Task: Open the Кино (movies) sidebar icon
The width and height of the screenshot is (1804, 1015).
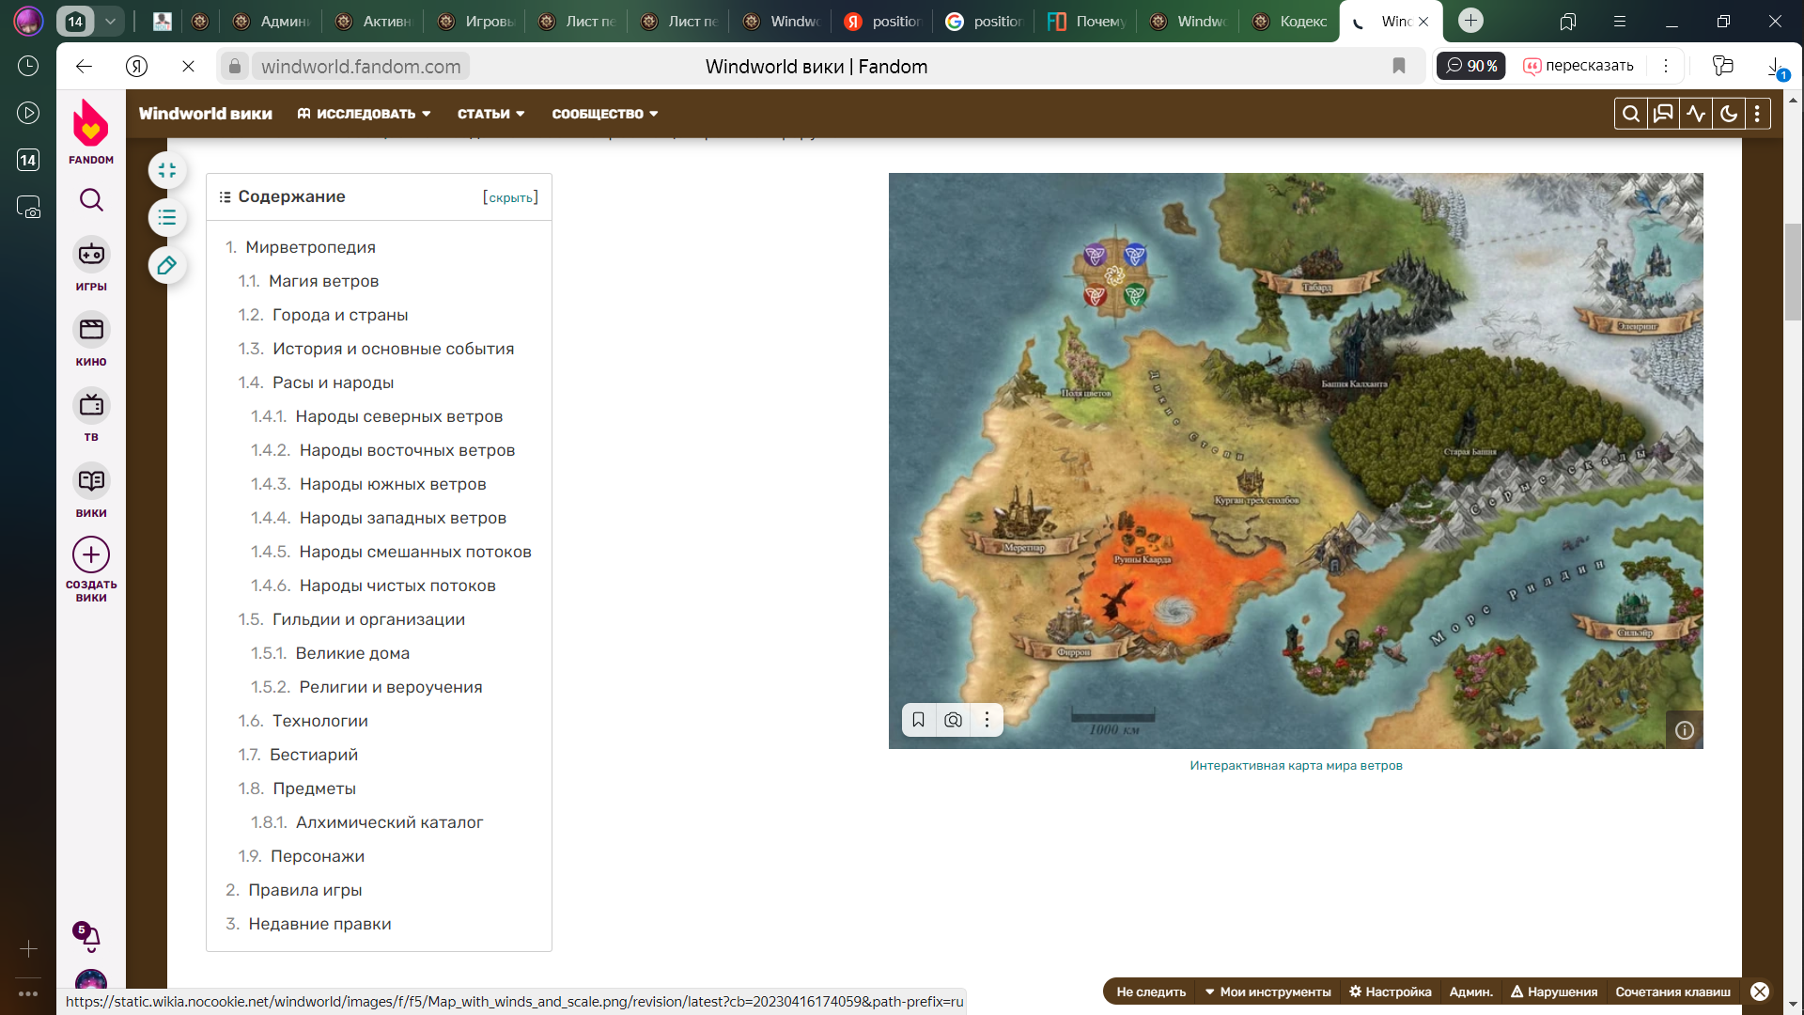Action: 91,330
